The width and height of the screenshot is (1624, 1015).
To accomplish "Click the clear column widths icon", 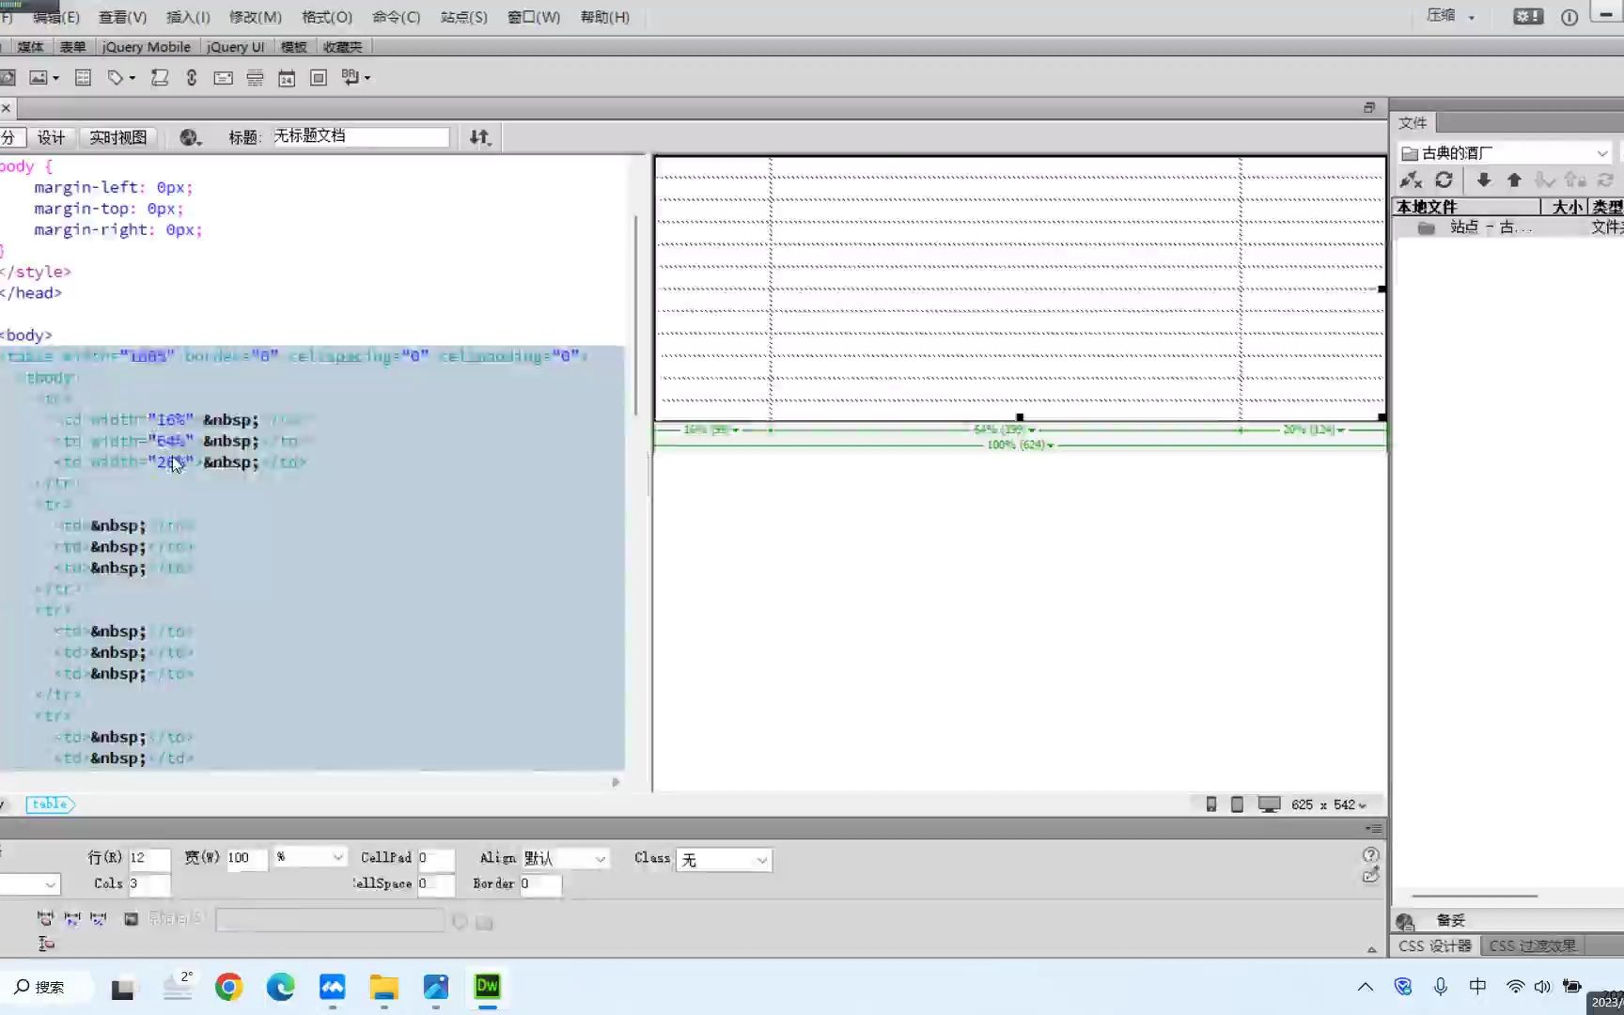I will point(45,918).
